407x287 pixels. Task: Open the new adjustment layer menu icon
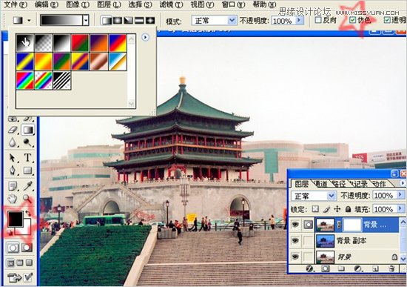tap(358, 268)
